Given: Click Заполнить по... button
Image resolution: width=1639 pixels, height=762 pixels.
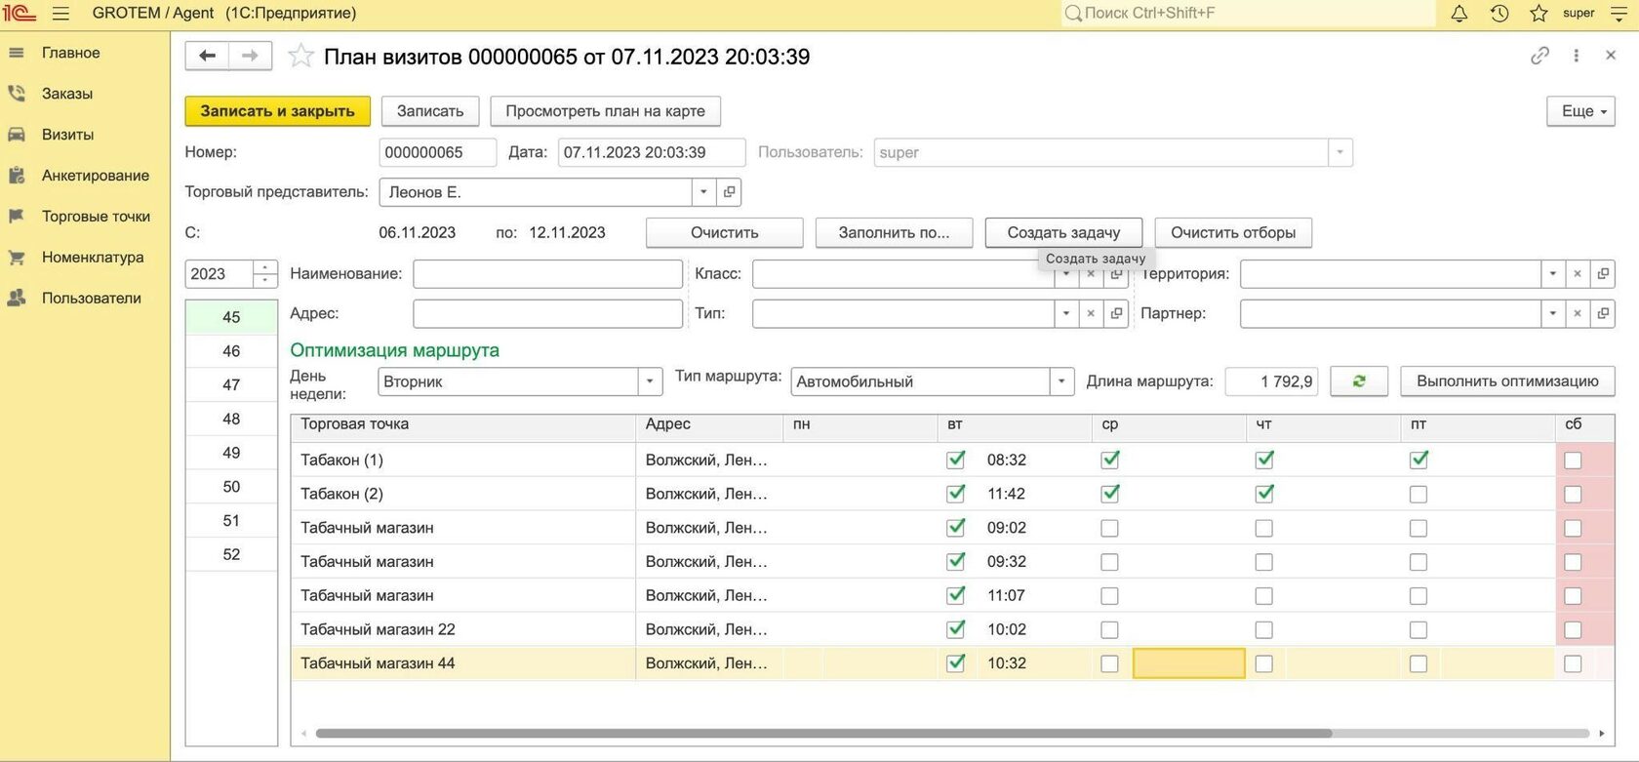Looking at the screenshot, I should [x=895, y=232].
